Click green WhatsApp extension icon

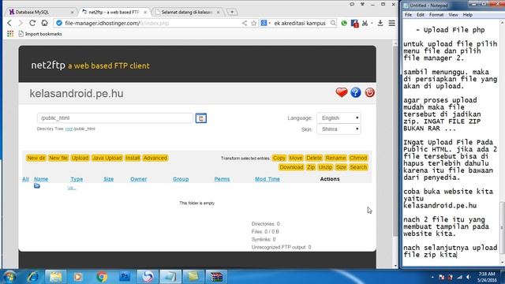[x=344, y=23]
